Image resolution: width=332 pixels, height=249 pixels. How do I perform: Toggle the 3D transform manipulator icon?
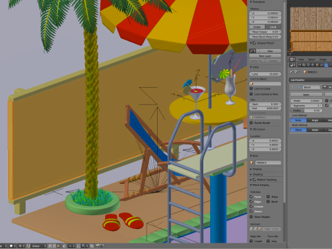pos(28,246)
